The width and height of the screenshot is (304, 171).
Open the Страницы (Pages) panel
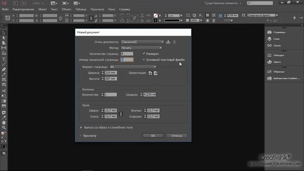coord(276,32)
